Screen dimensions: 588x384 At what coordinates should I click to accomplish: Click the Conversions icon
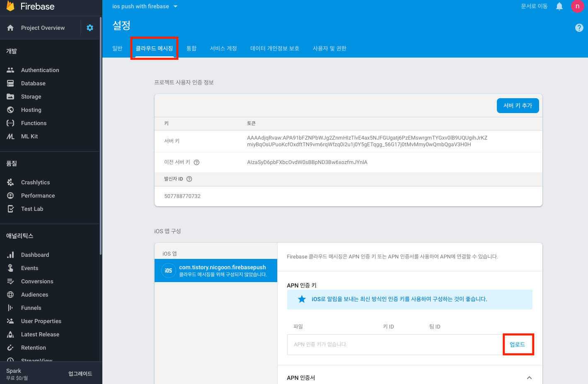(10, 281)
